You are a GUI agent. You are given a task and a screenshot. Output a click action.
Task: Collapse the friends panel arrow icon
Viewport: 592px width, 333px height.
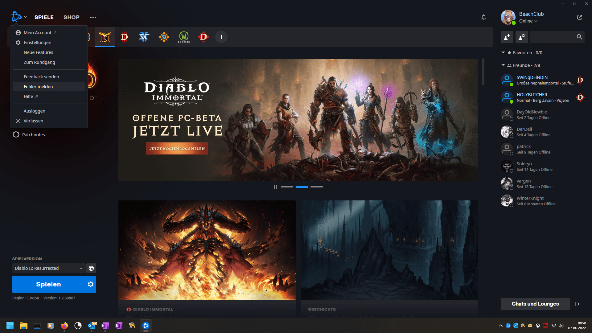click(577, 304)
